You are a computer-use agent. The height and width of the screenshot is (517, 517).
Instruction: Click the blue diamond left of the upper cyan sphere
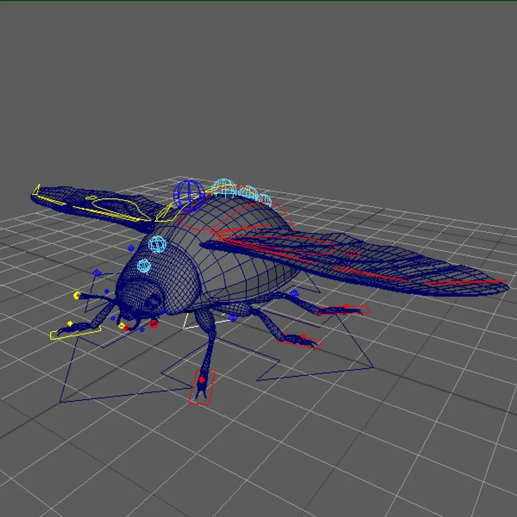pos(131,248)
